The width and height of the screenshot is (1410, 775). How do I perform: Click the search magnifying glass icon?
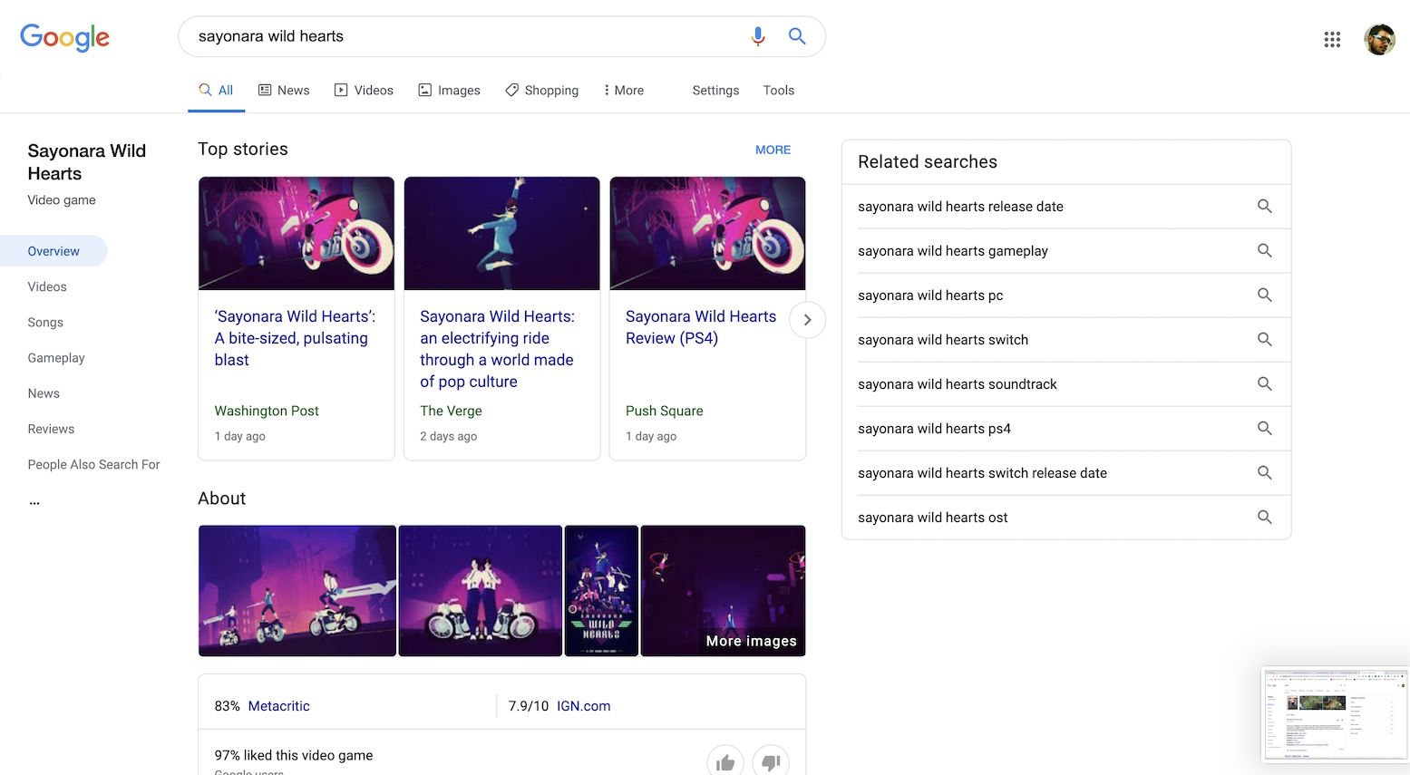[x=797, y=36]
